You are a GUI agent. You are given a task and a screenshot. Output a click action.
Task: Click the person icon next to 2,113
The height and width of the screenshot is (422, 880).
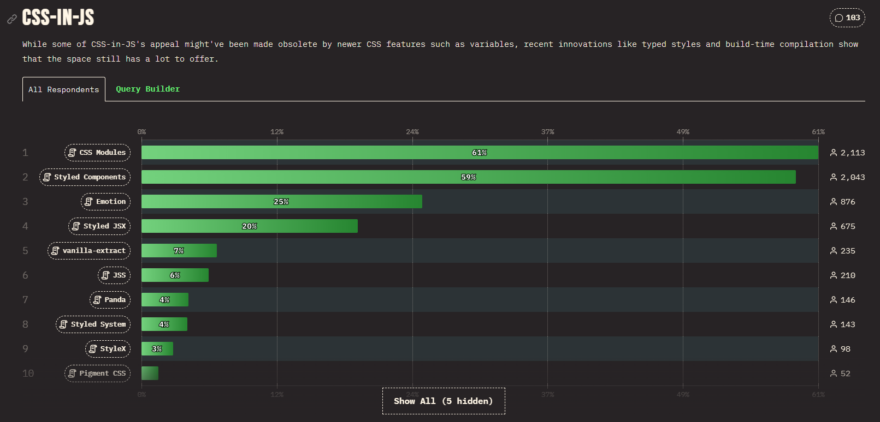coord(834,153)
